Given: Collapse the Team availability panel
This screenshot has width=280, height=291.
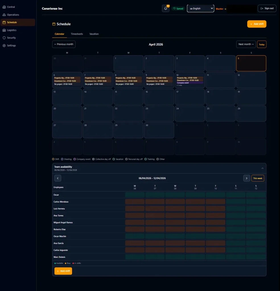Looking at the screenshot, I should pos(262,168).
